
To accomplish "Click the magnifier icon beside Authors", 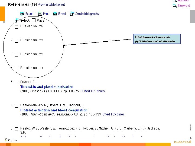I will point(175,1).
